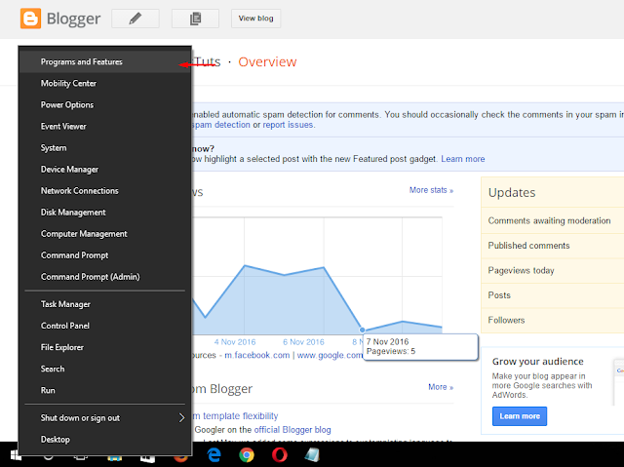Click the Pageviews: 5 tooltip text
The image size is (624, 467).
391,351
